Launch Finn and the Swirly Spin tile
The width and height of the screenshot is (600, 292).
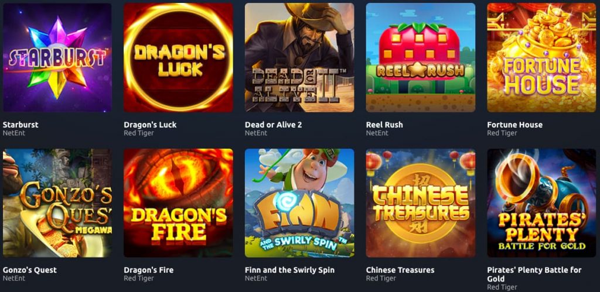point(299,203)
